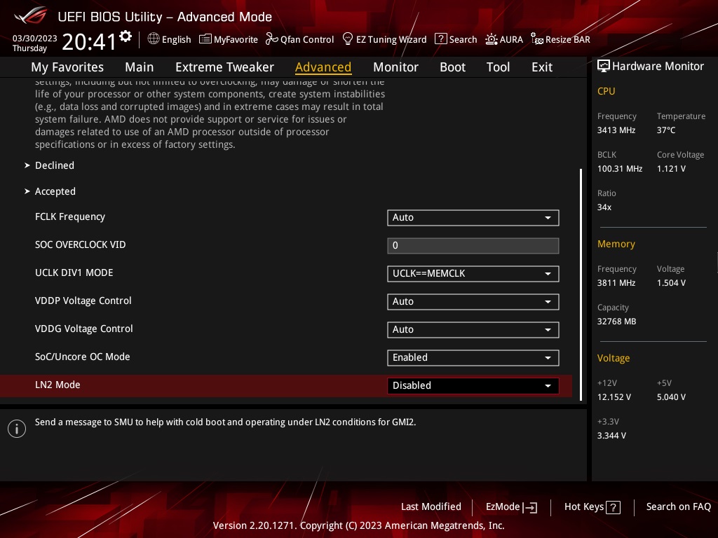Open the LN2 Mode dropdown
This screenshot has width=718, height=538.
(x=473, y=386)
